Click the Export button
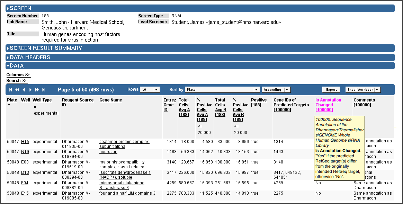403x204 pixels. click(331, 89)
